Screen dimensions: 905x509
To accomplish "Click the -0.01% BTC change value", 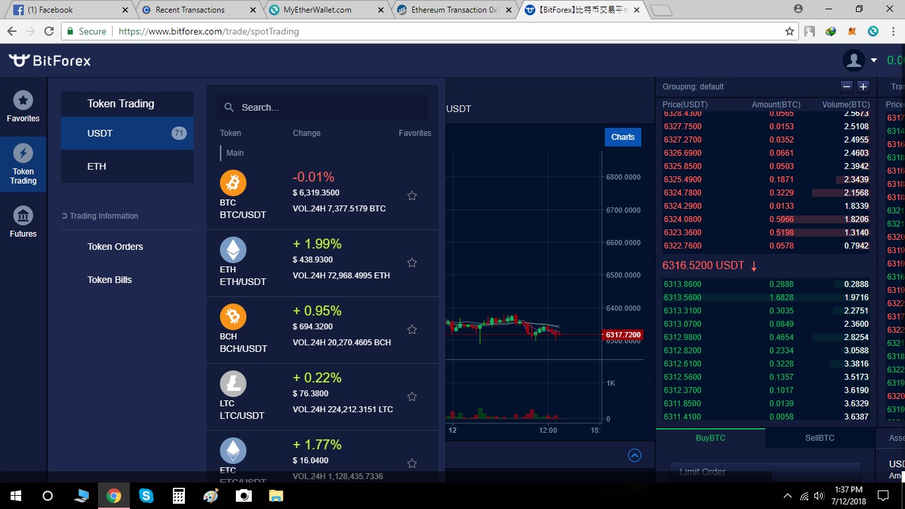I will click(313, 177).
